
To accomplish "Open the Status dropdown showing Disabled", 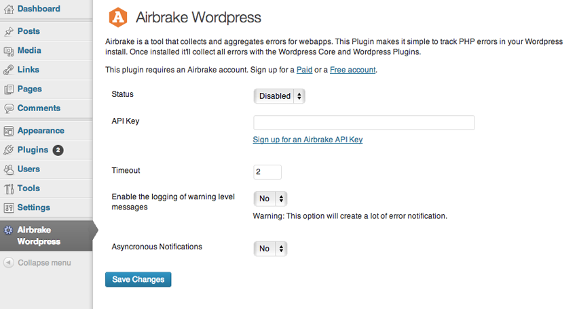I will pyautogui.click(x=279, y=96).
